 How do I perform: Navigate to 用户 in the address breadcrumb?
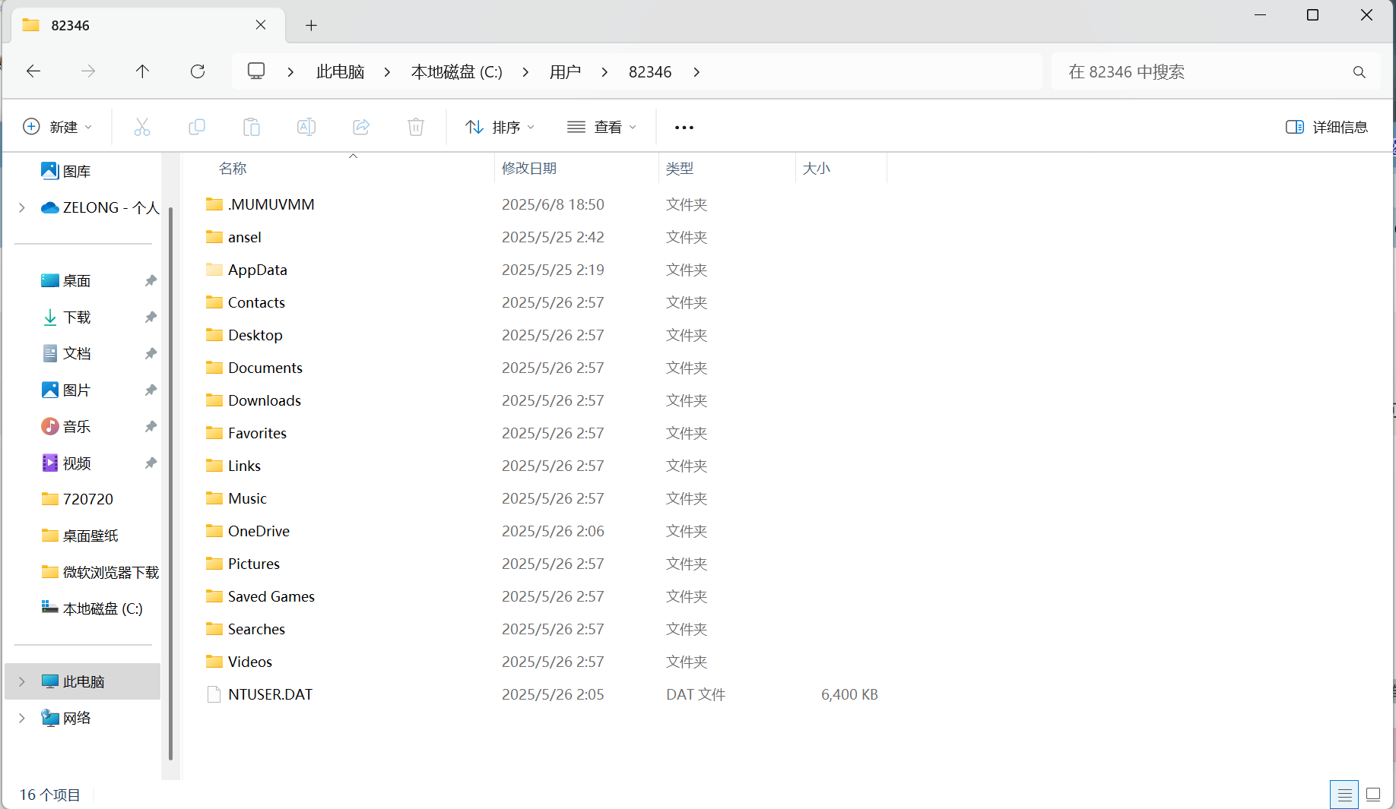click(565, 71)
